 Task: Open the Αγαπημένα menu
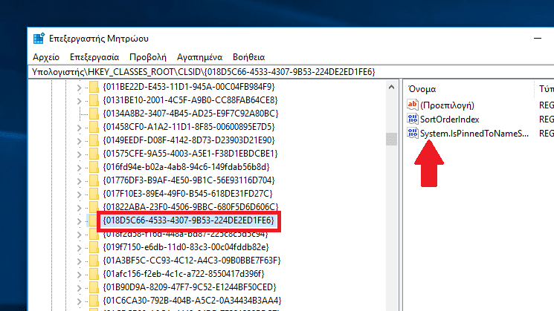(x=199, y=57)
